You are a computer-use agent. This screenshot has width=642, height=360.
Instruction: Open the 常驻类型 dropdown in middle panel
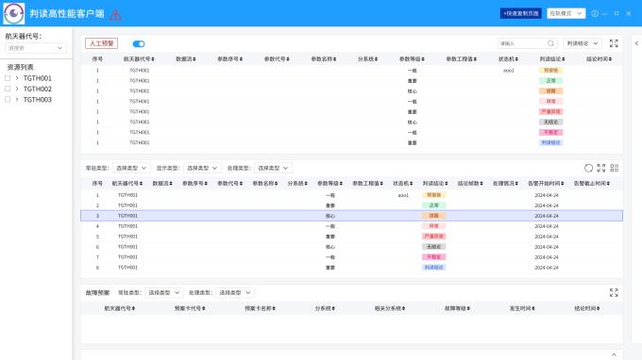click(x=131, y=168)
